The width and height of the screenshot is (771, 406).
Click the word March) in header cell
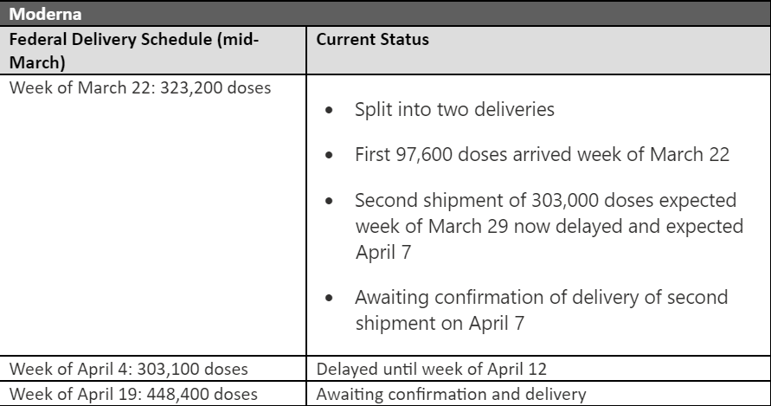[37, 63]
